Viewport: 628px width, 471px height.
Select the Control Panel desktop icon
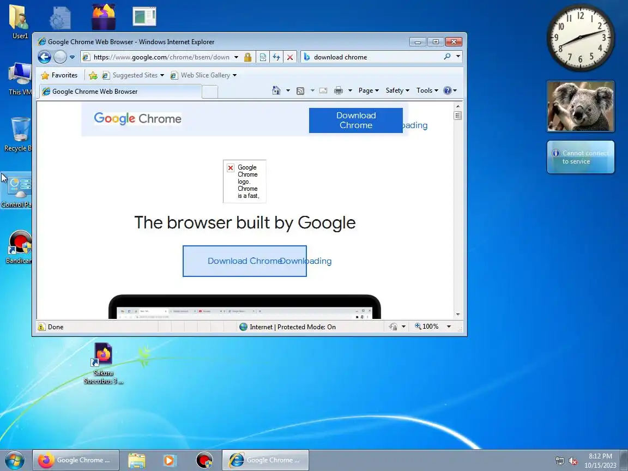point(16,191)
